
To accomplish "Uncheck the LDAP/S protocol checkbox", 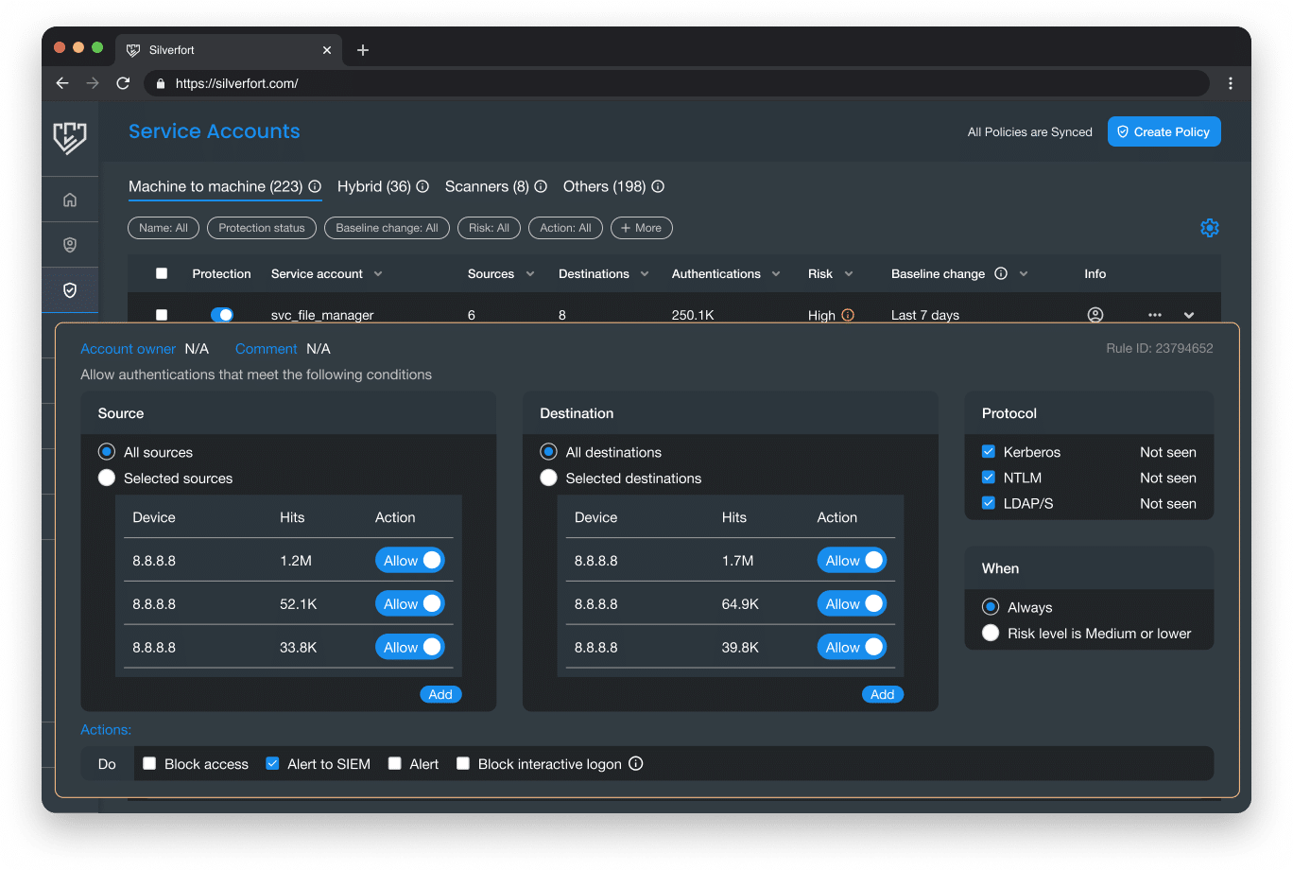I will point(989,502).
